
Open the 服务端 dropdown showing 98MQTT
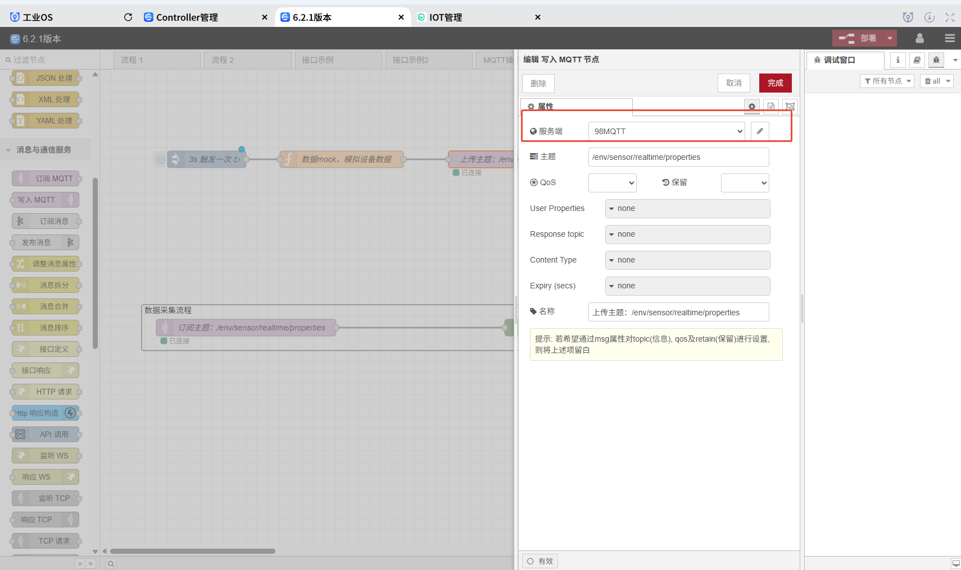[666, 131]
